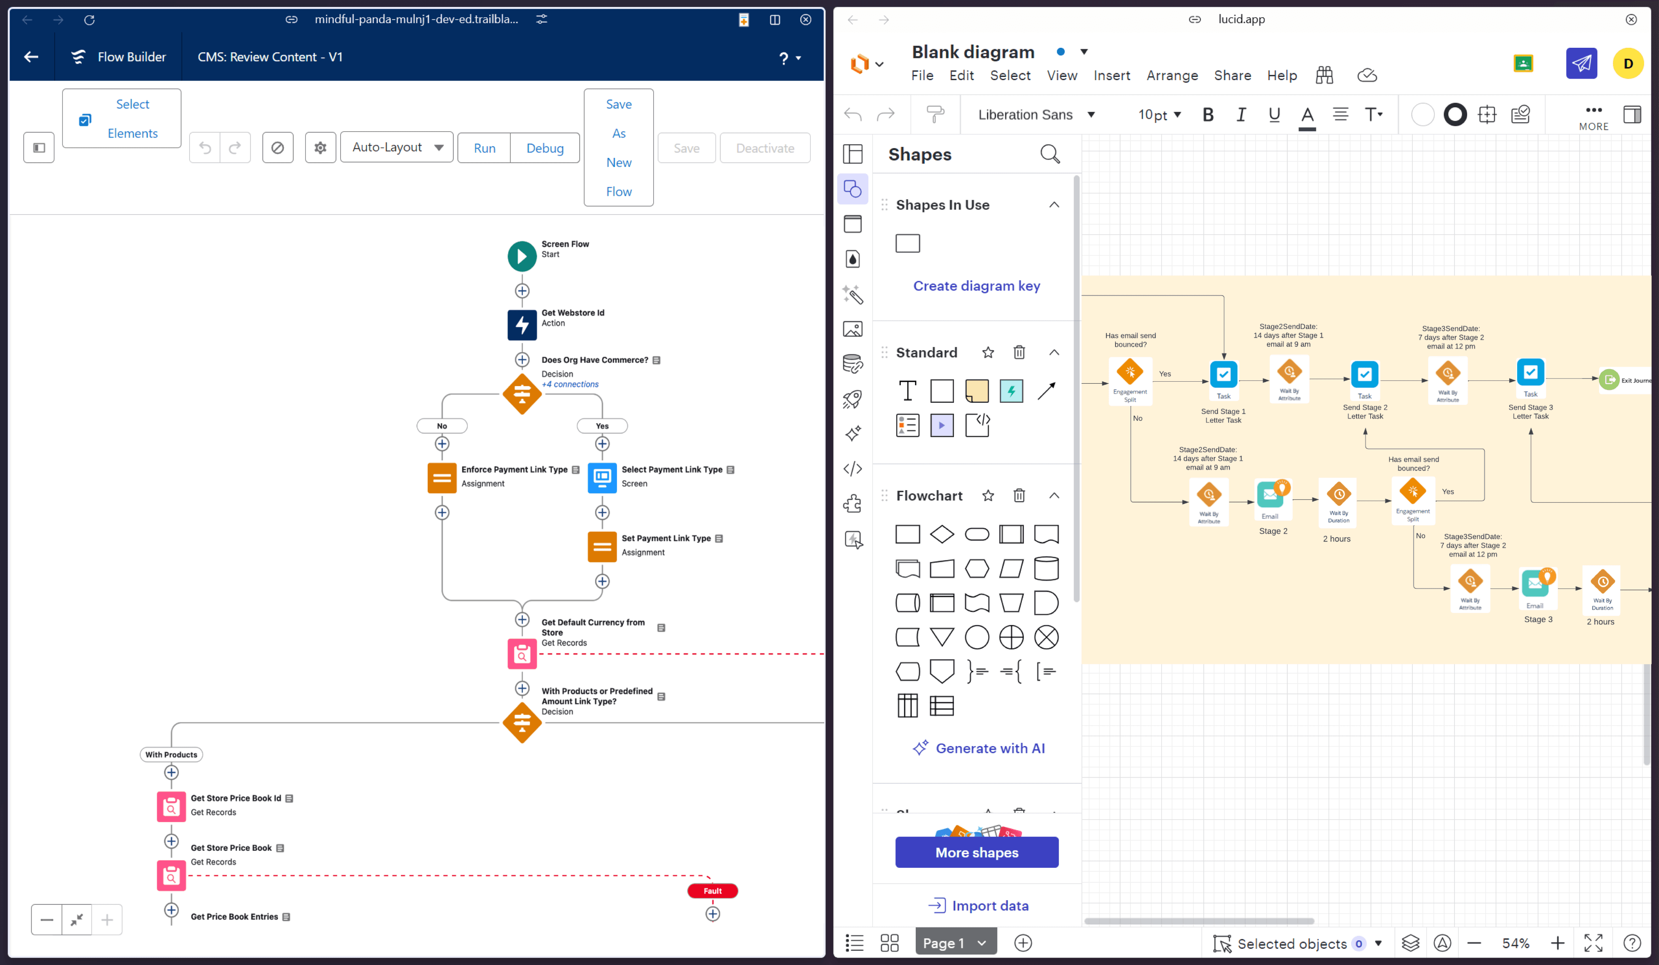Click the MORE toolbar options
This screenshot has height=965, width=1659.
1593,117
